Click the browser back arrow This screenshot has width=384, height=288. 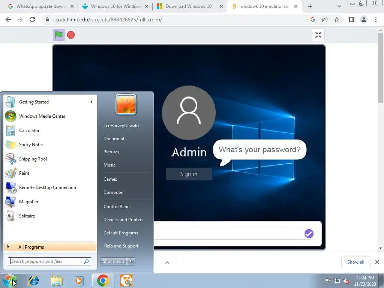(x=8, y=19)
